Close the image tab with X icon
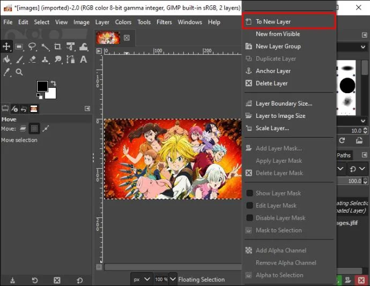Viewport: 370px width, 286px height. point(127,37)
